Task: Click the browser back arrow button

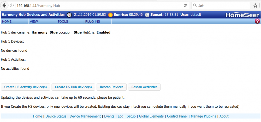Action: tap(4, 6)
